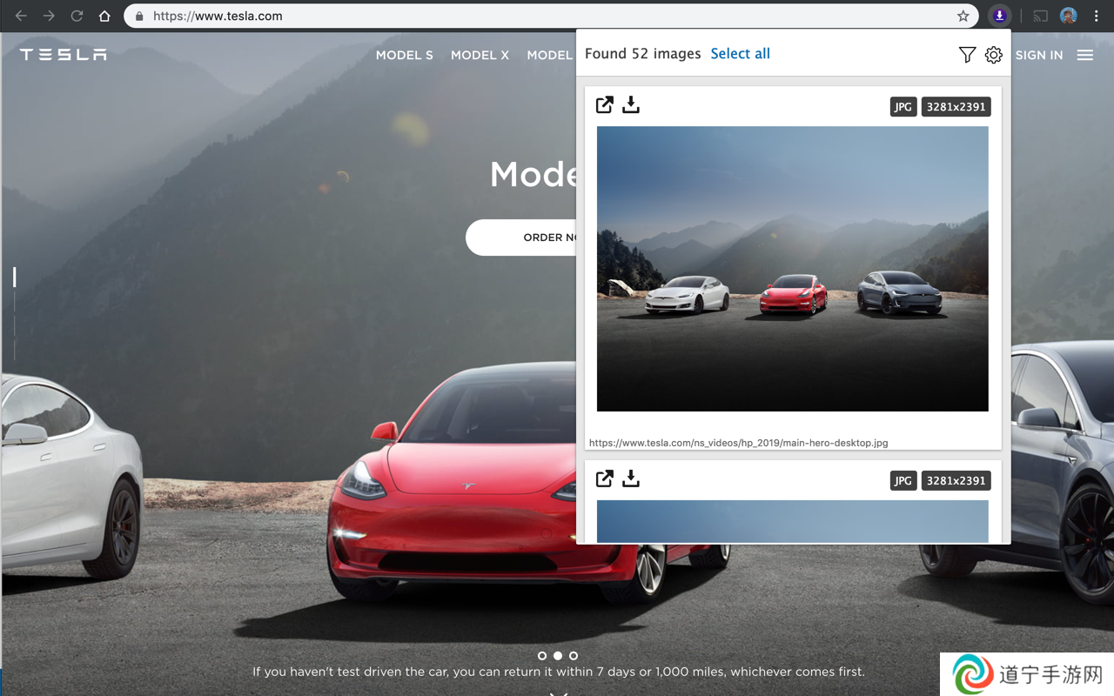Click SIGN IN on Tesla site

[1039, 55]
